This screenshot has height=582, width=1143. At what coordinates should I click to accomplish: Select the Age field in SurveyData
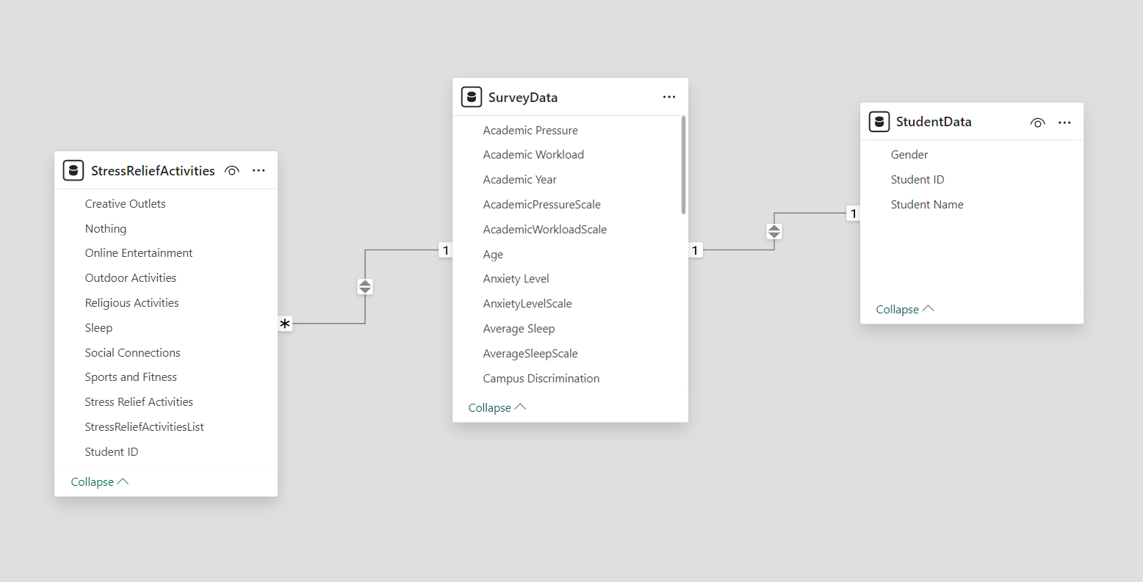pos(493,254)
